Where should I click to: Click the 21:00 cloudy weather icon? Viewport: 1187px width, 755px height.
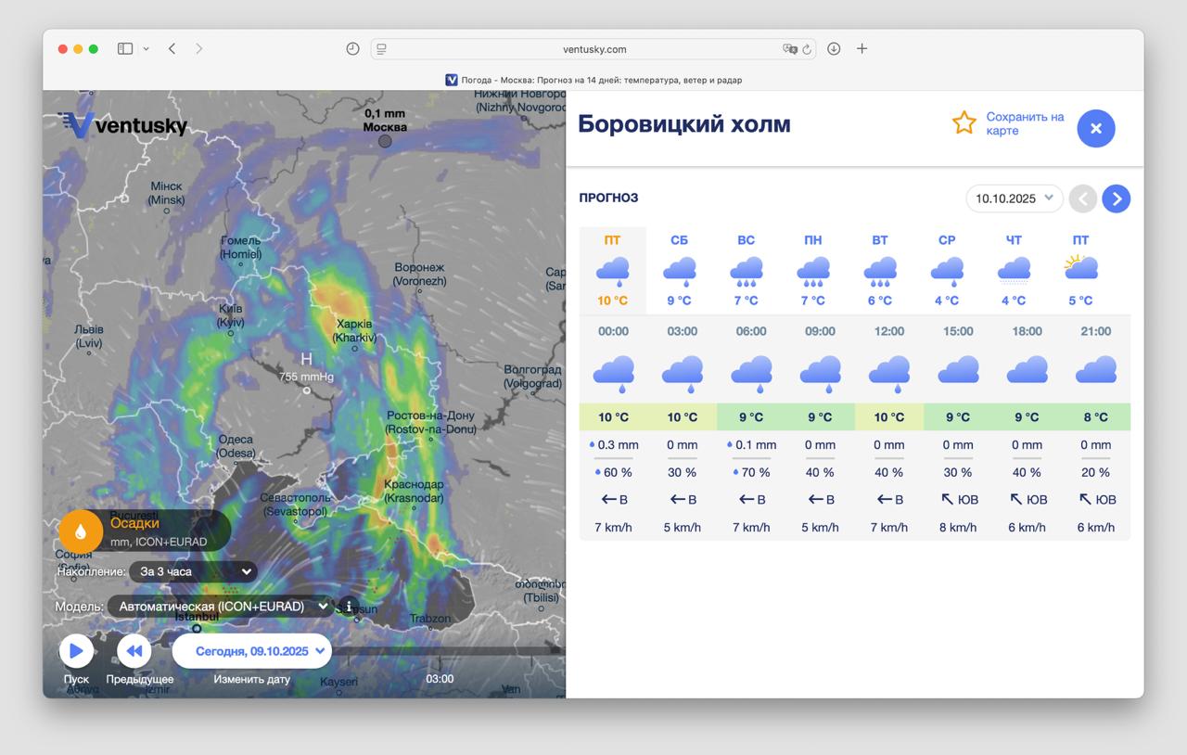click(1095, 371)
